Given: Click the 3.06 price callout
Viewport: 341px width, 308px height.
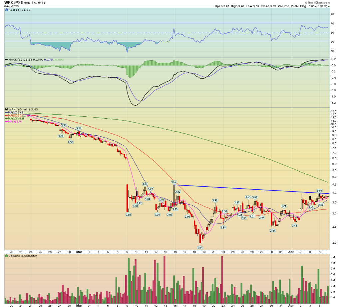Looking at the screenshot, I should pyautogui.click(x=239, y=215).
